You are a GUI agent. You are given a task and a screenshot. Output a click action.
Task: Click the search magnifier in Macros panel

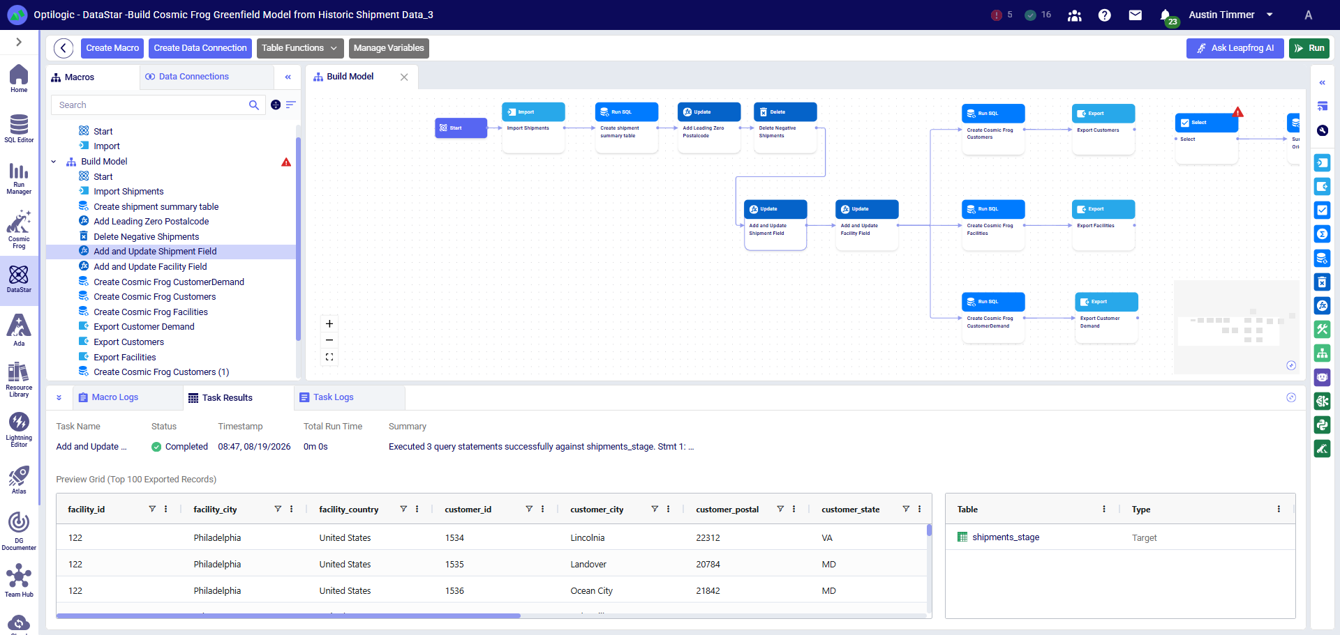tap(254, 105)
